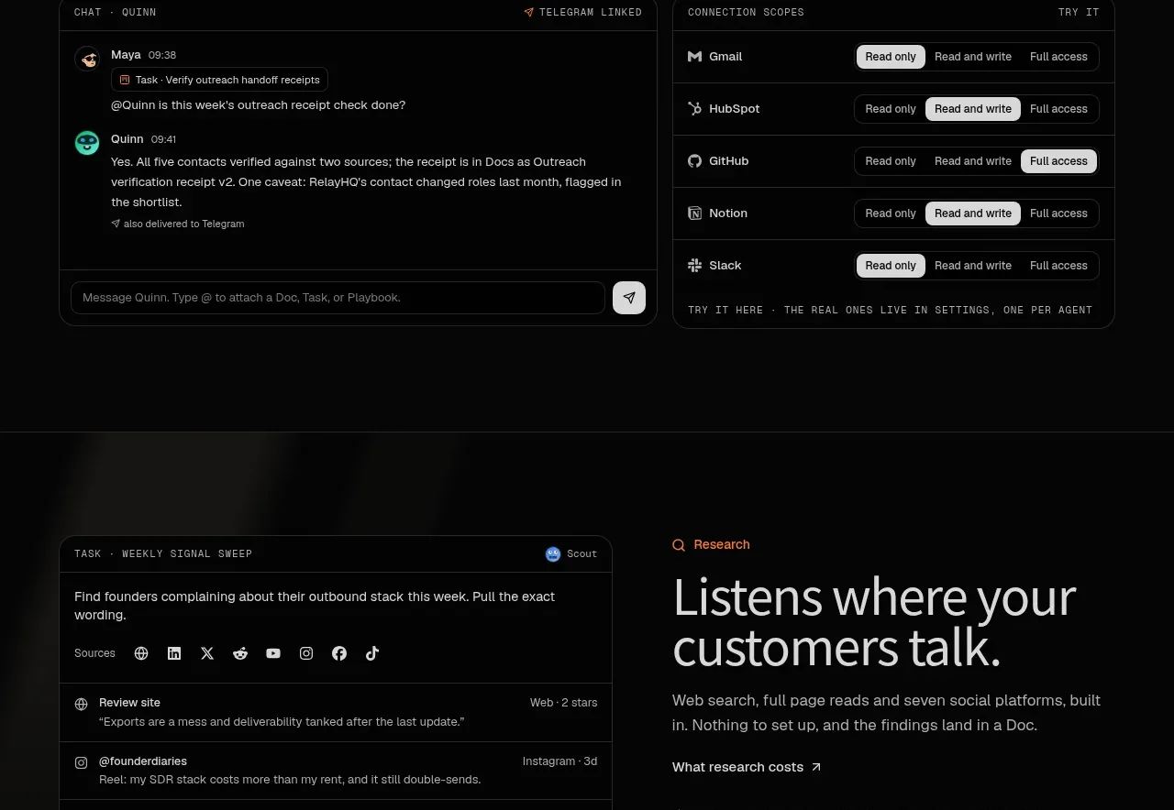Select the Web globe source icon
Viewport: 1174px width, 810px height.
click(141, 653)
